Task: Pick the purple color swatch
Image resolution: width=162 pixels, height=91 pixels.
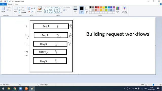Action: (114, 7)
